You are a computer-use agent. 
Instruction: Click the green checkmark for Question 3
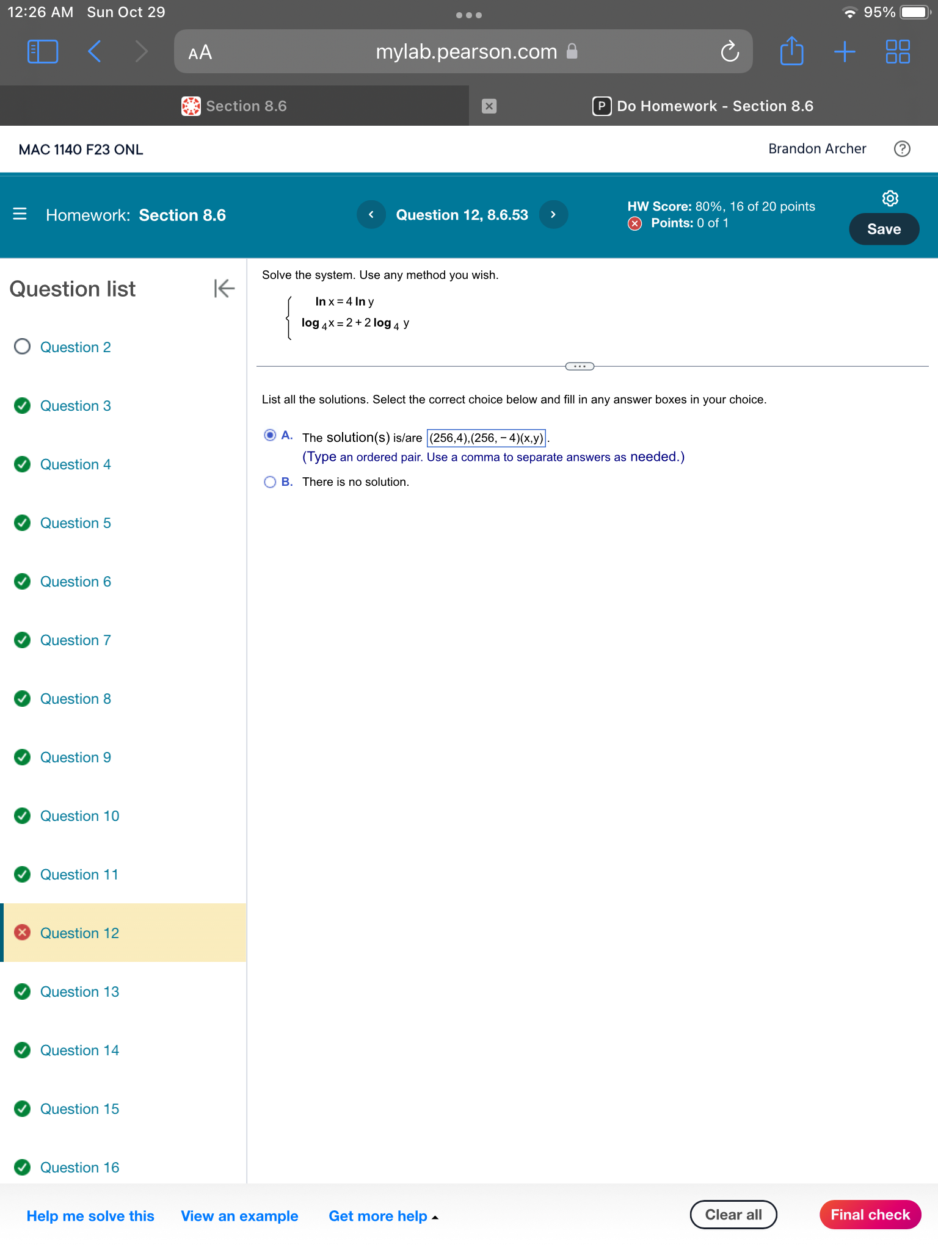tap(23, 406)
